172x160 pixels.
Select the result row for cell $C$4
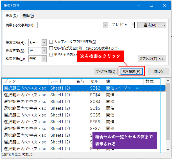pos(84,95)
